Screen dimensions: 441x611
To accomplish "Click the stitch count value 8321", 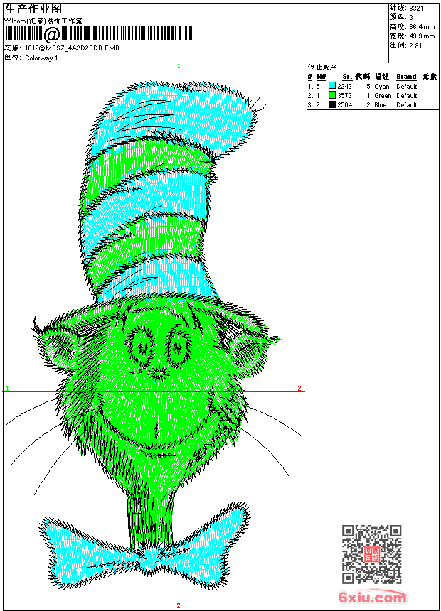I will (x=416, y=8).
